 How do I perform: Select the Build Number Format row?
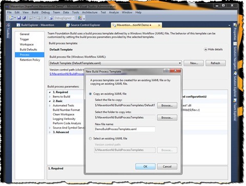(66, 110)
